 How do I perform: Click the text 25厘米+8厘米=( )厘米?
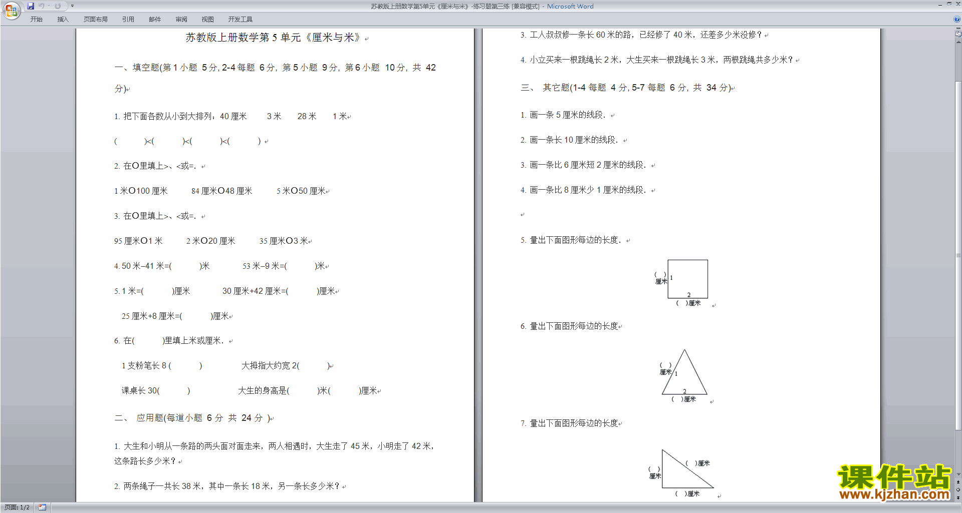[x=175, y=316]
